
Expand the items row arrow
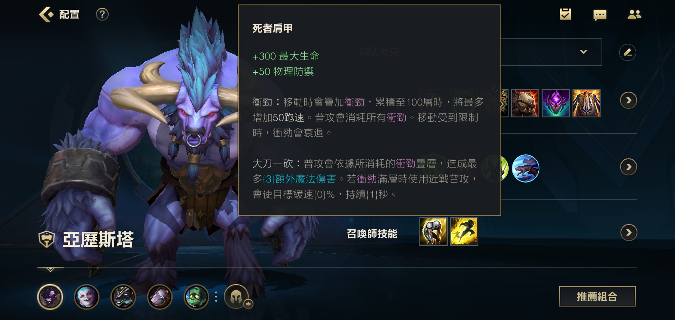pyautogui.click(x=628, y=101)
